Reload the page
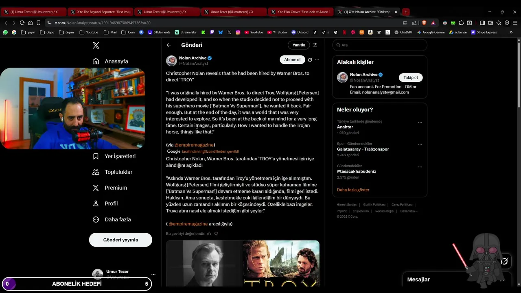The width and height of the screenshot is (521, 293). [x=22, y=23]
